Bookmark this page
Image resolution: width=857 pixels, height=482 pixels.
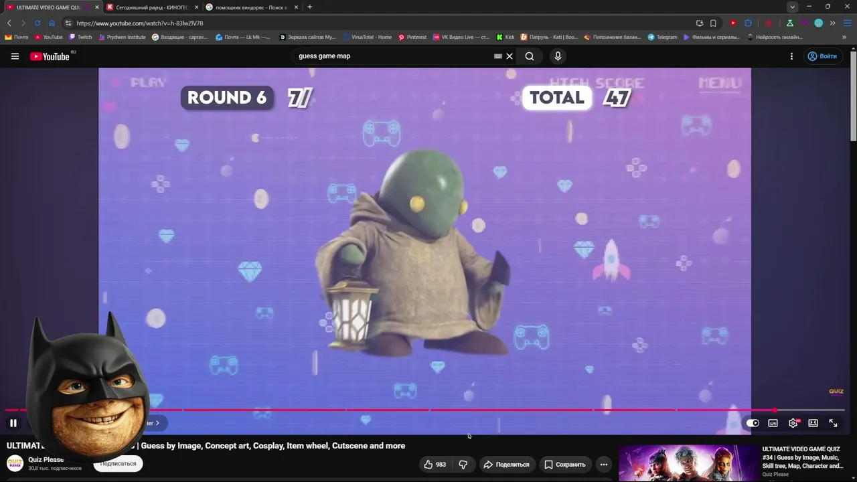714,23
